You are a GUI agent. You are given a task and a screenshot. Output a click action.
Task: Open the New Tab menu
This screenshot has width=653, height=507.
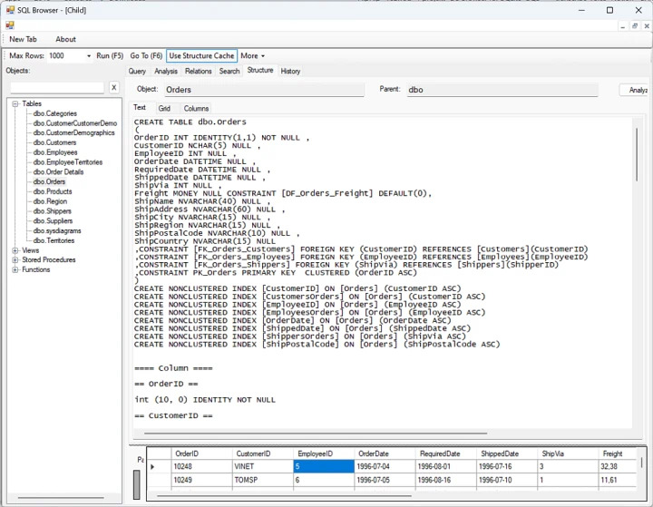click(x=23, y=39)
